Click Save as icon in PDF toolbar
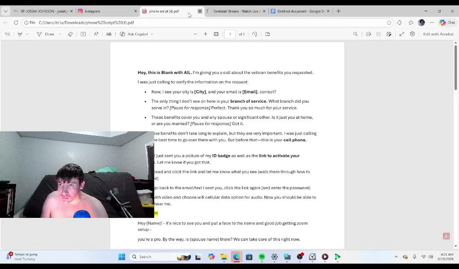Image resolution: width=459 pixels, height=269 pixels. (x=389, y=34)
